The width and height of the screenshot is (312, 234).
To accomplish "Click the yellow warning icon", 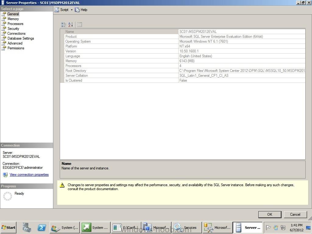I will point(62,185).
